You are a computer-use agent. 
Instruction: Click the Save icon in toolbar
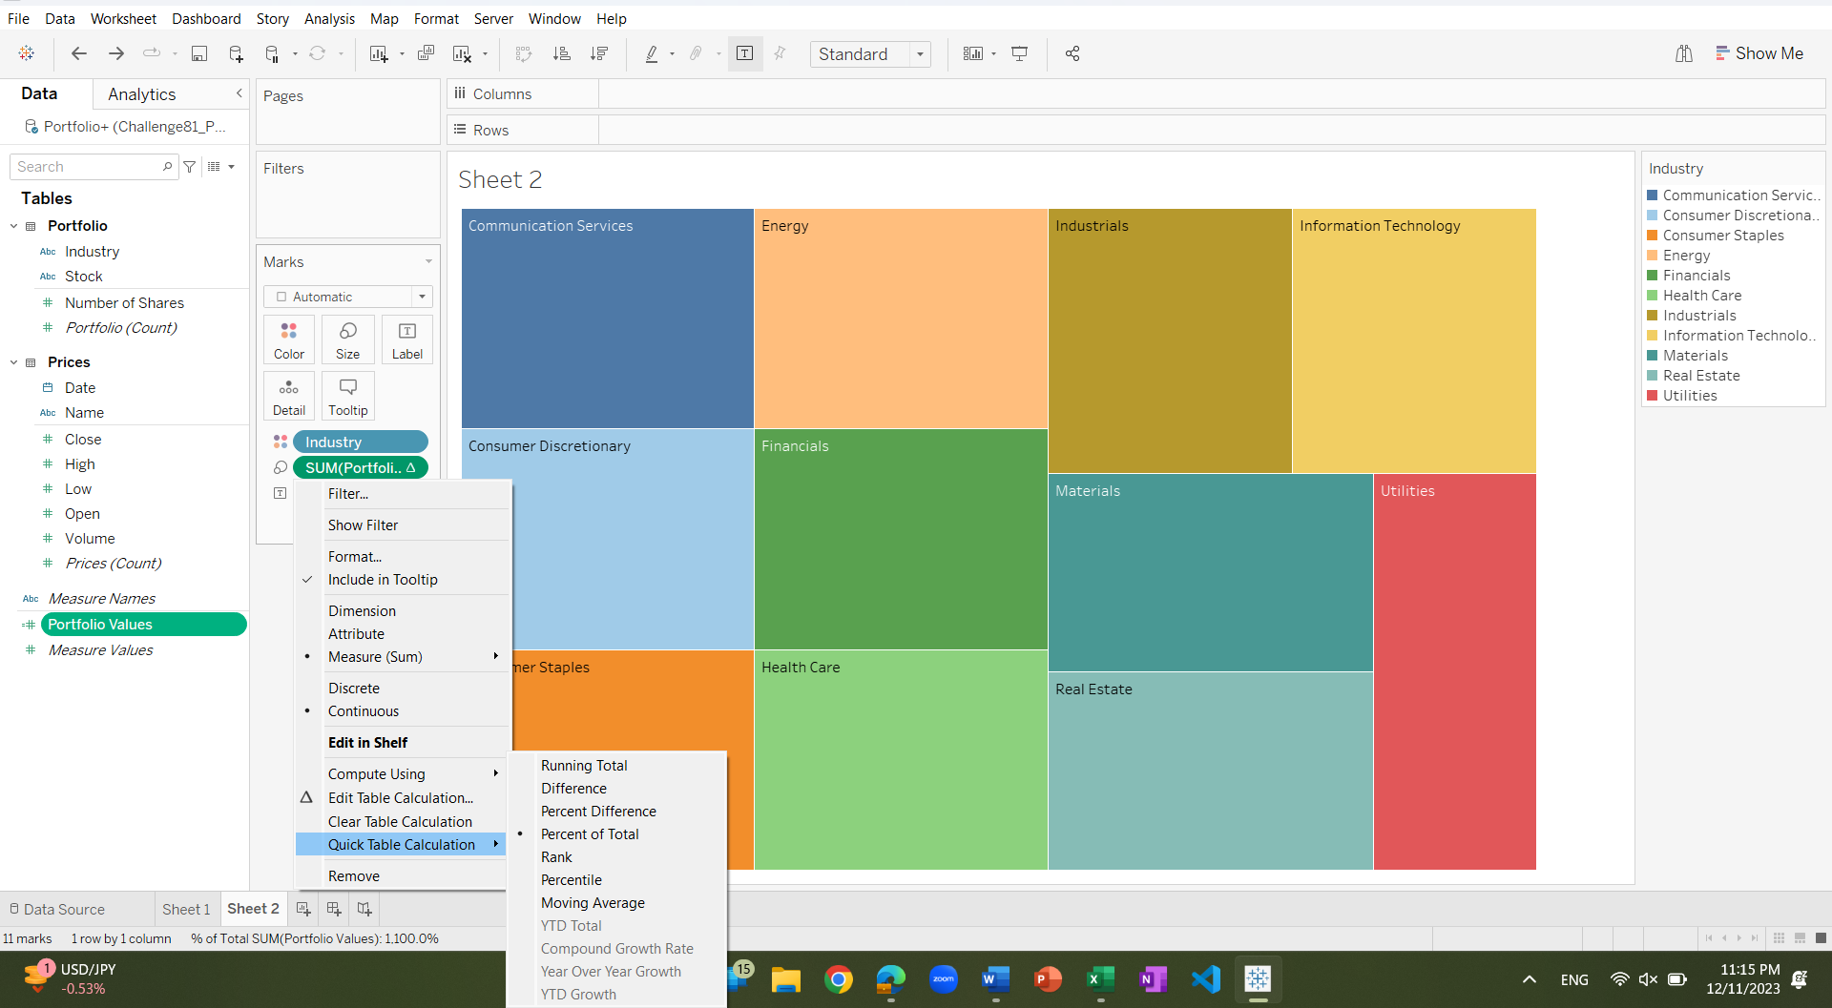coord(199,54)
